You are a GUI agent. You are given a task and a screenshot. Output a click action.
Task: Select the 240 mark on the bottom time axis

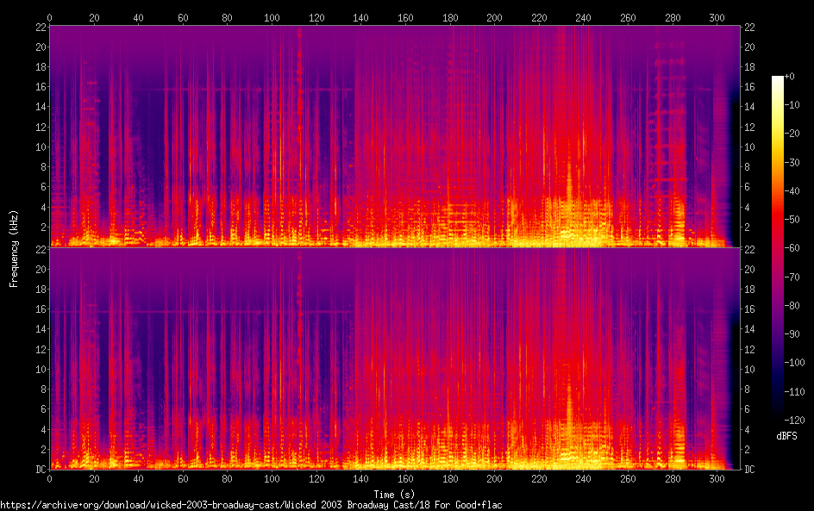click(x=583, y=479)
